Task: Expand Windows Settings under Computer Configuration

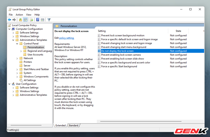Action: point(13,36)
